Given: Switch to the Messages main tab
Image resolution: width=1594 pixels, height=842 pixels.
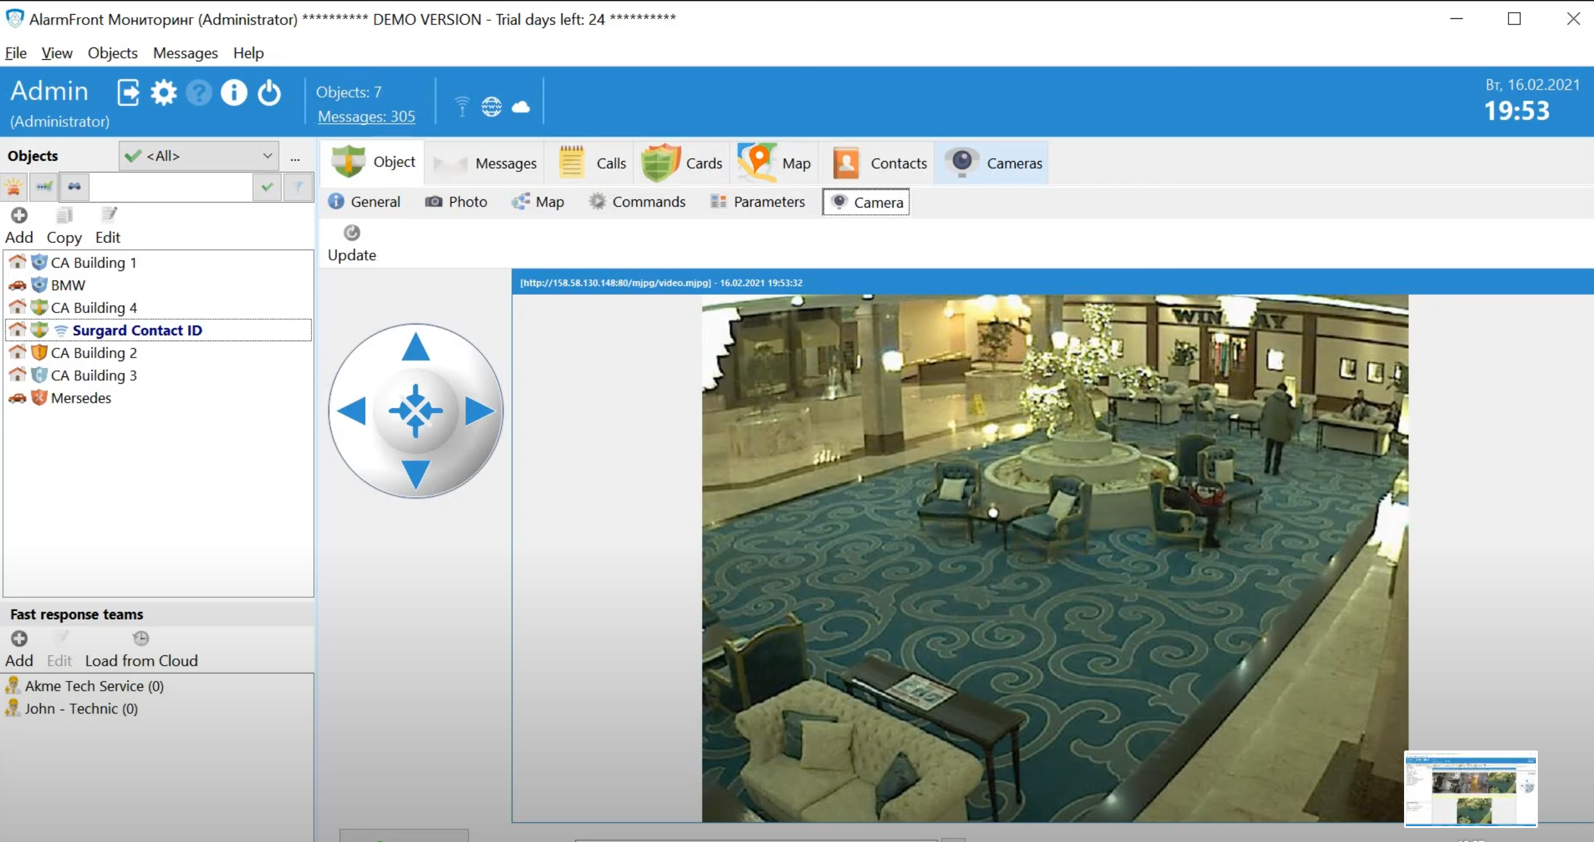Looking at the screenshot, I should click(x=485, y=163).
